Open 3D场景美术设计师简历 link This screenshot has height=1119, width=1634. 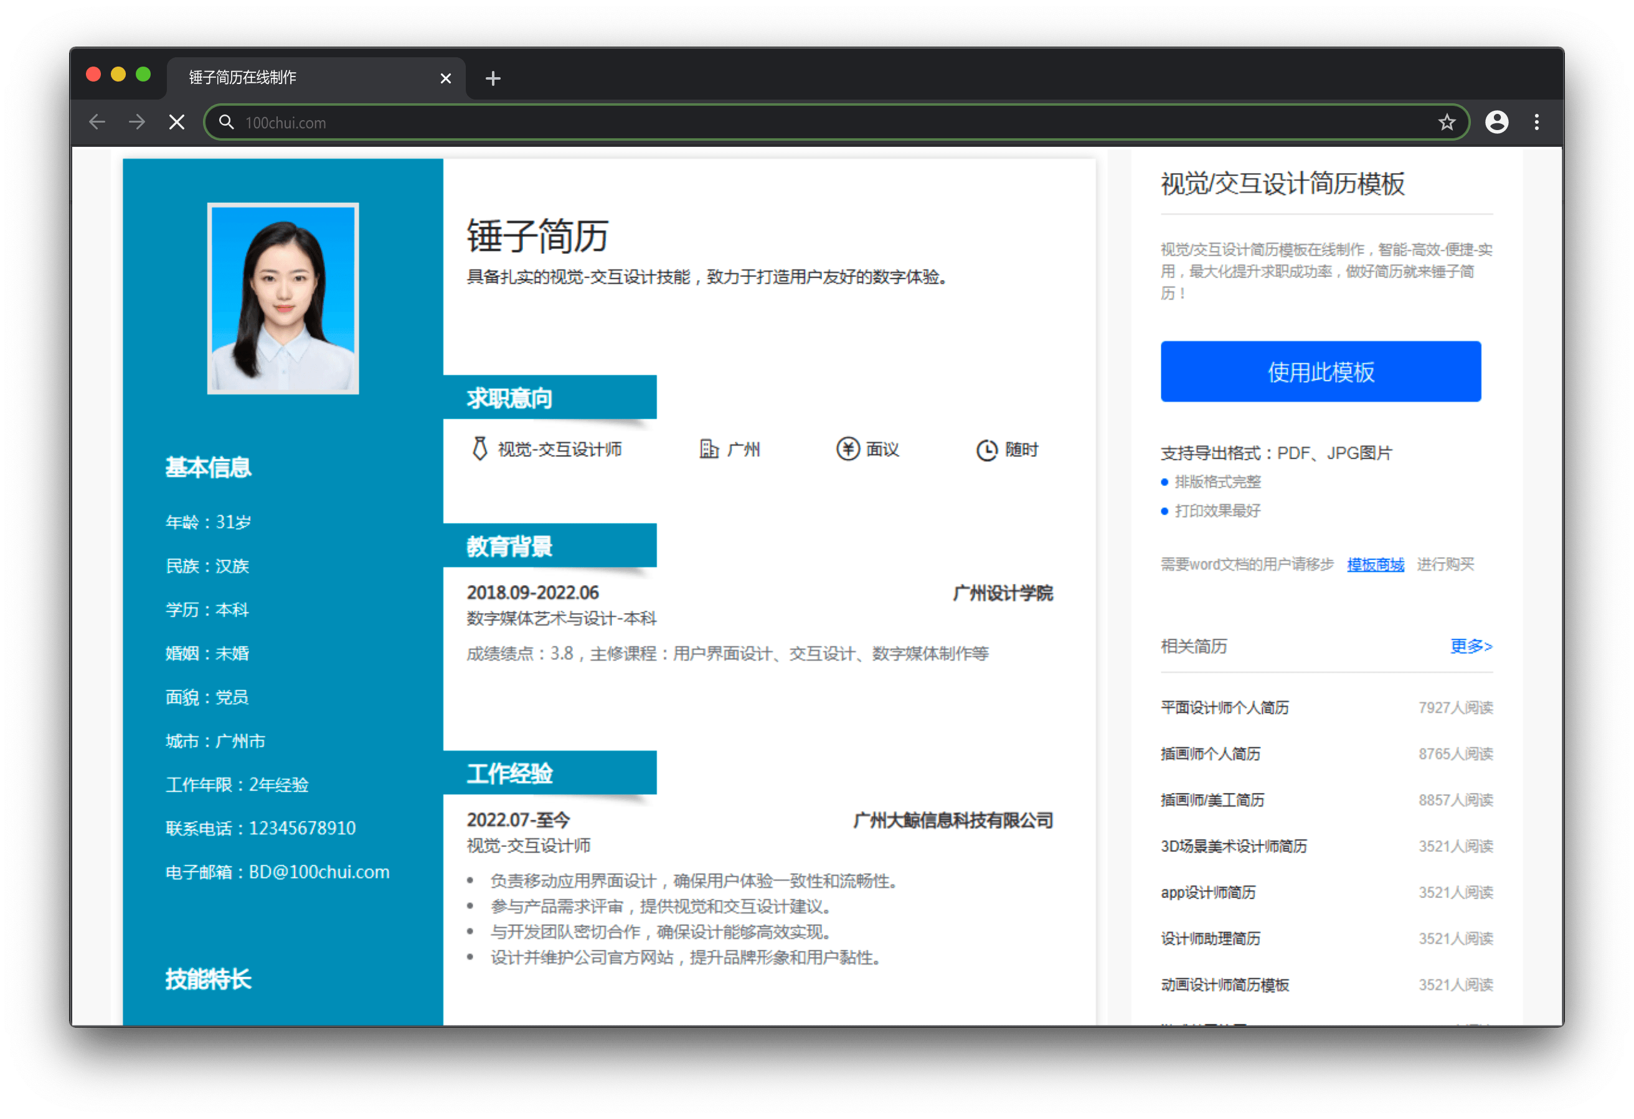(1234, 846)
